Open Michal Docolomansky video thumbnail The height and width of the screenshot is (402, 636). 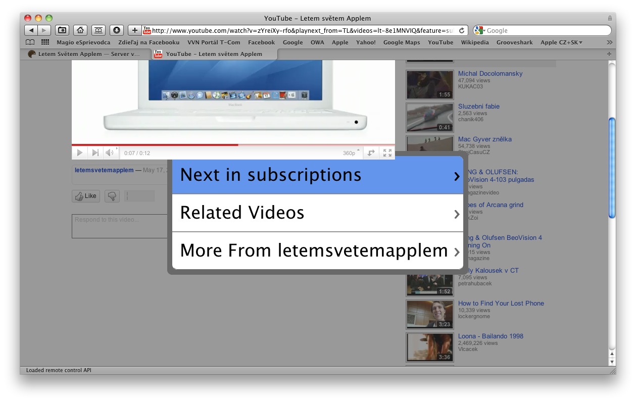430,84
